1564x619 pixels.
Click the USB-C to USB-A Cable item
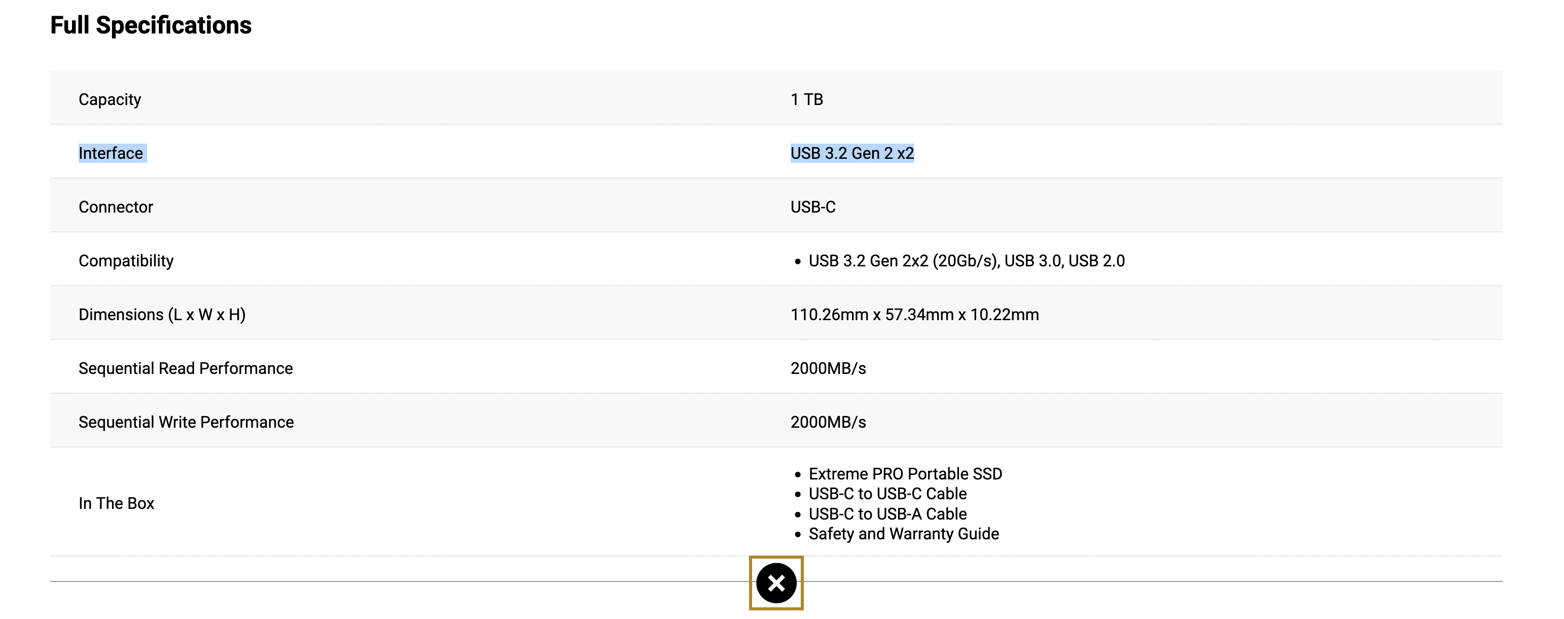pos(887,514)
